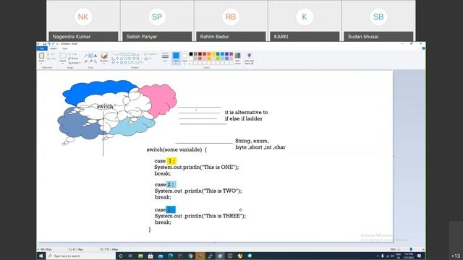The image size is (463, 260).
Task: Switch to the View ribbon tab
Action: tap(64, 48)
